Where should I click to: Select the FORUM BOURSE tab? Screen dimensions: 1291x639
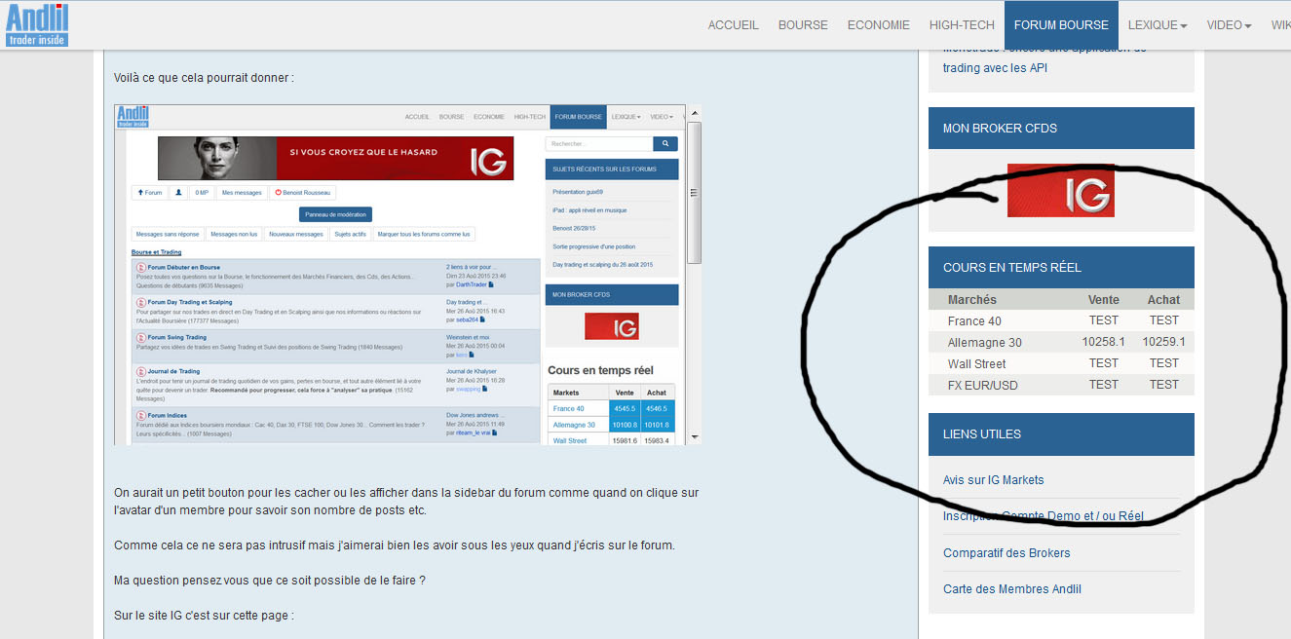(x=1061, y=25)
